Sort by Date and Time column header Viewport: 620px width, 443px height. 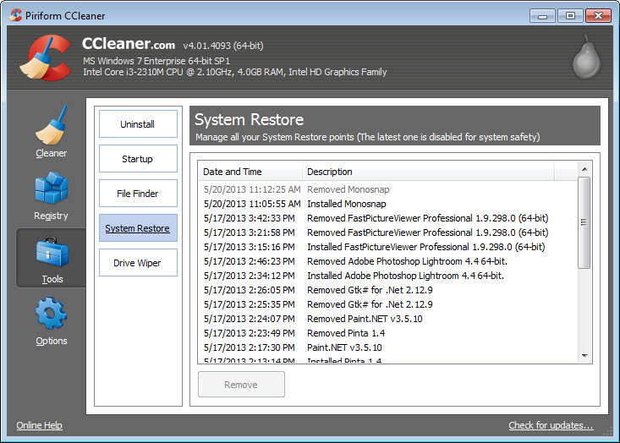pos(250,172)
